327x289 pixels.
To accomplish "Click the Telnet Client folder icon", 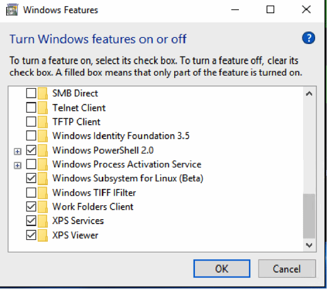I will pyautogui.click(x=43, y=108).
